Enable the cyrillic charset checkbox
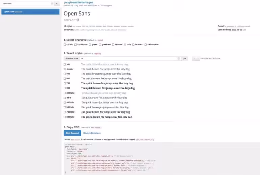This screenshot has width=260, height=175. click(x=65, y=45)
